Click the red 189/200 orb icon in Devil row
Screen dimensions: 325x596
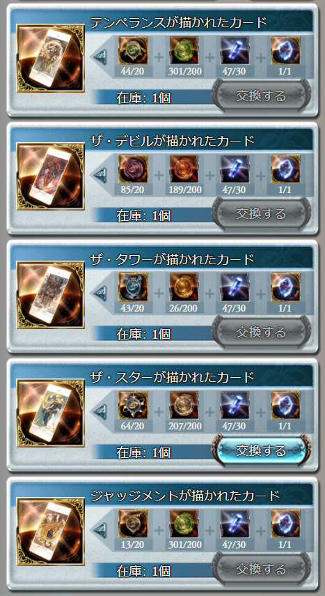(x=184, y=169)
